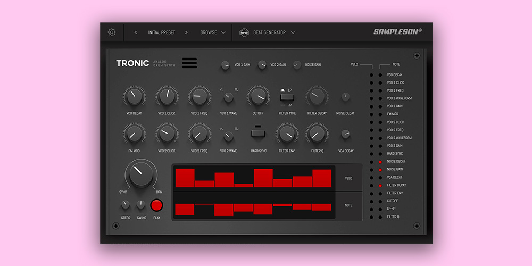Open the BROWSE preset dropdown
Viewport: 532px width, 266px height.
click(213, 32)
